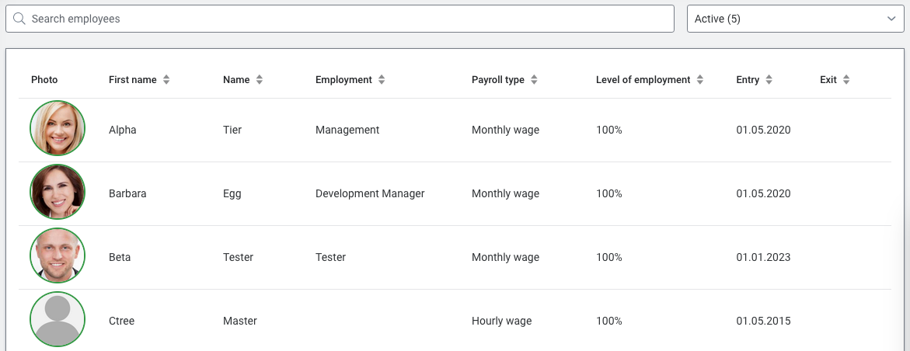The height and width of the screenshot is (351, 910).
Task: Open employee Alpha's first name entry
Action: click(123, 130)
